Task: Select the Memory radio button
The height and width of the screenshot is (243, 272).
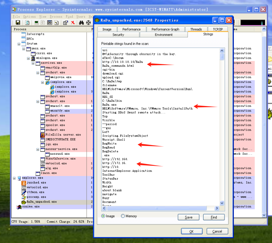Action: point(123,216)
